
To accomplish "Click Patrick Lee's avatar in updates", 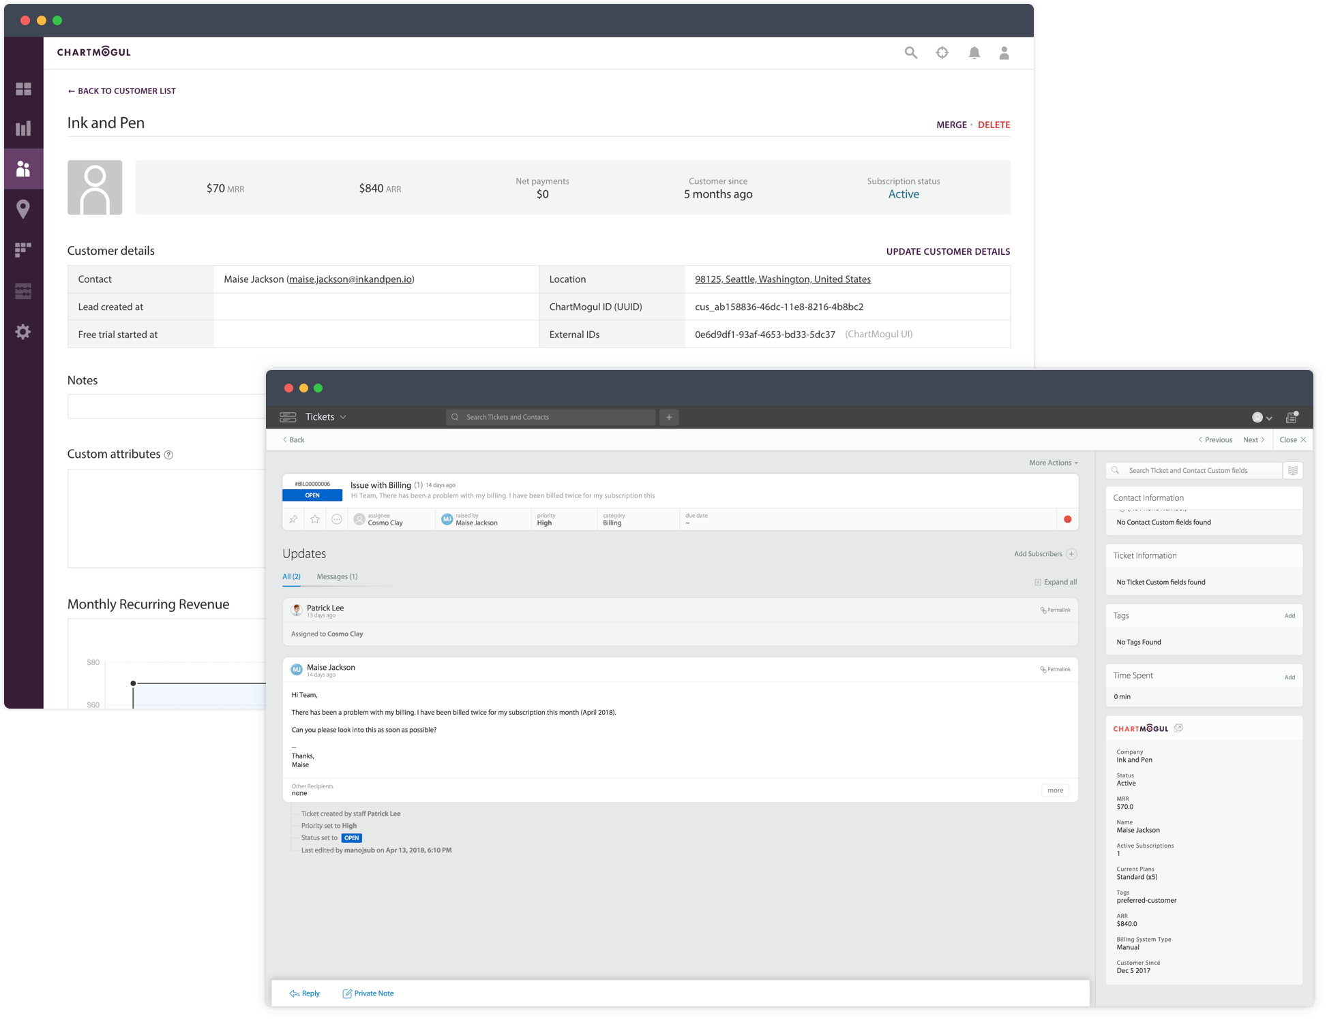I will click(297, 610).
